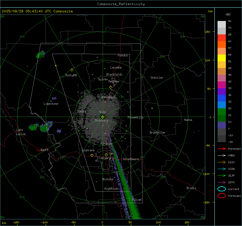The width and height of the screenshot is (242, 226).
Task: Click the cyan 27ZW arrow in the legend
Action: point(222,169)
